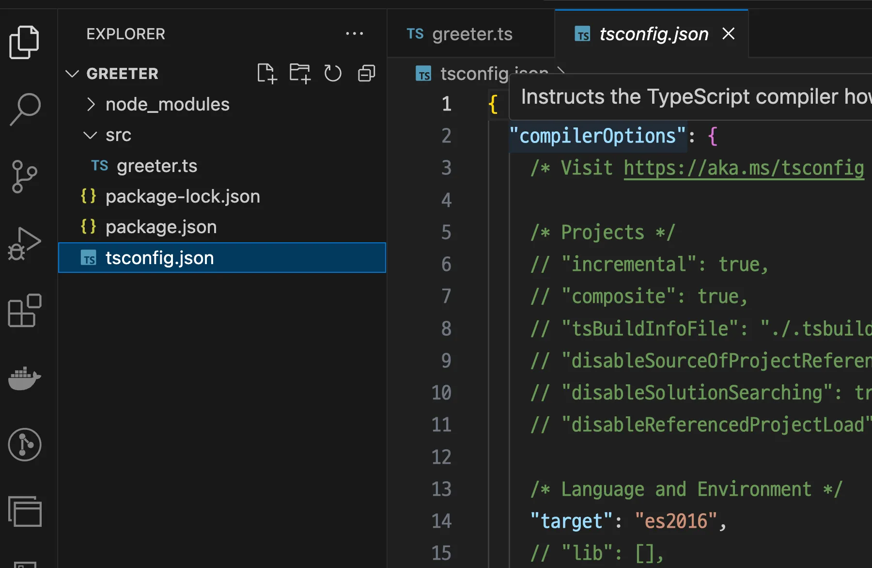Open the Source Control view
The image size is (872, 568).
(x=24, y=176)
